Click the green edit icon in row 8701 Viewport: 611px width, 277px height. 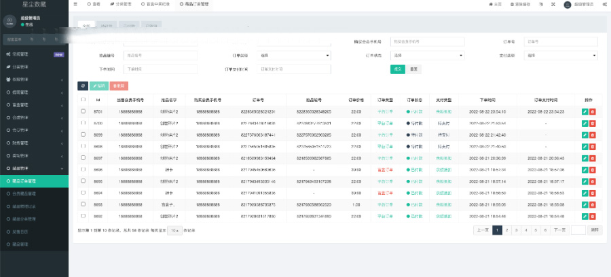(x=585, y=111)
